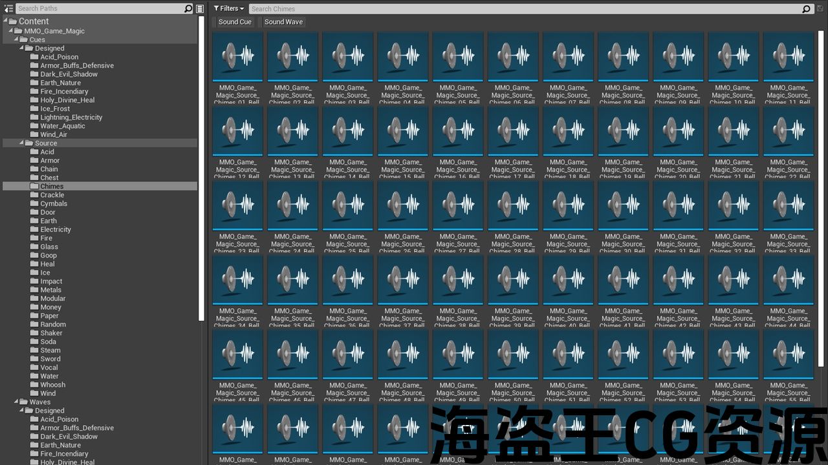Screen dimensions: 828x465
Task: Collapse the Source folder arrow
Action: 21,143
